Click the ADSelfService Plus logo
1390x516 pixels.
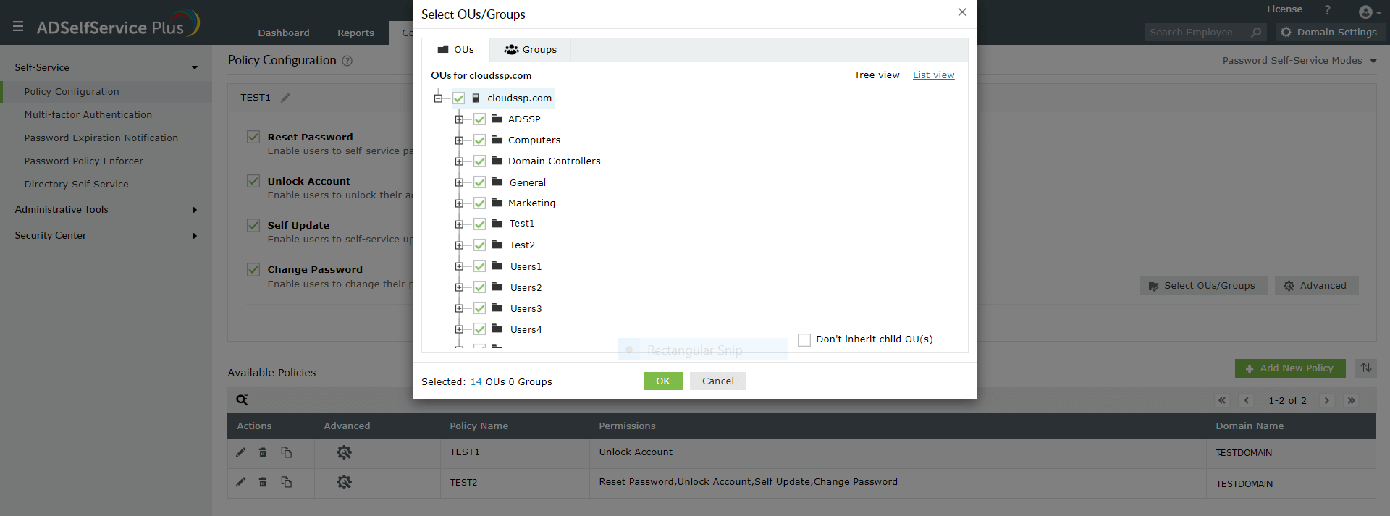pos(118,24)
